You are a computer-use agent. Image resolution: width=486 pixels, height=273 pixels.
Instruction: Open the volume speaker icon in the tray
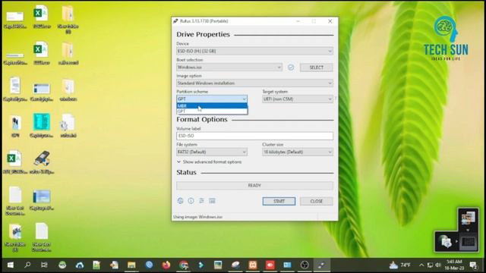438,265
